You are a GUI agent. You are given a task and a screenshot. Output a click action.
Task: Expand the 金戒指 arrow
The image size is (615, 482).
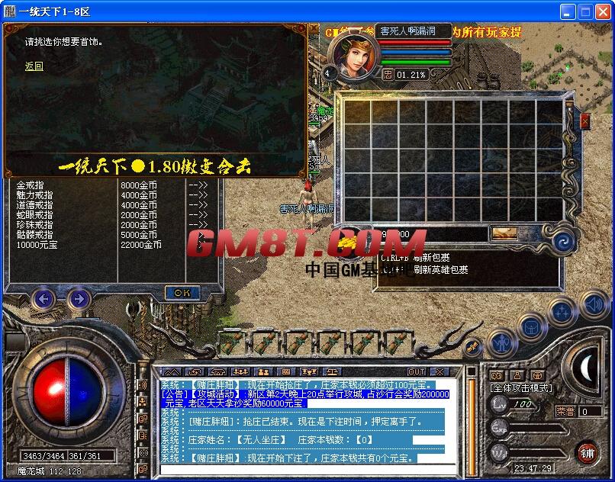pos(198,185)
